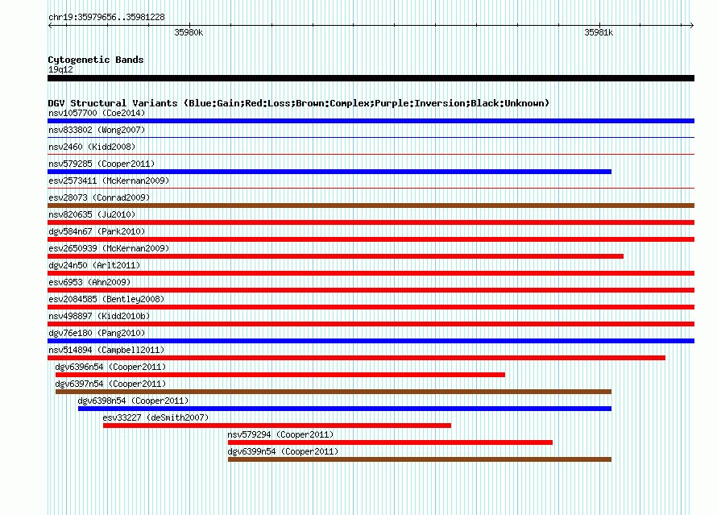The image size is (717, 515).
Task: Select the dgv6397n54 brown bar
Action: (334, 392)
